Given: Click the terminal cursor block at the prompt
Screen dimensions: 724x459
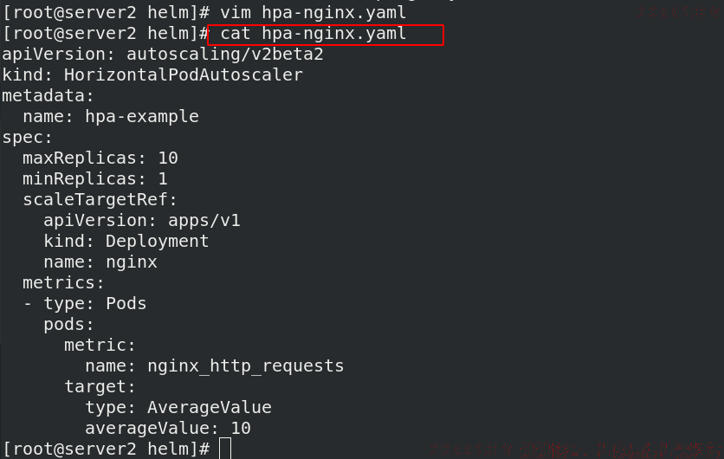Looking at the screenshot, I should point(225,449).
